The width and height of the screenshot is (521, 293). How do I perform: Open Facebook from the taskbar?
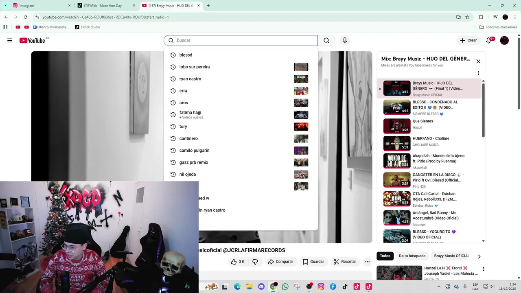[x=333, y=287]
